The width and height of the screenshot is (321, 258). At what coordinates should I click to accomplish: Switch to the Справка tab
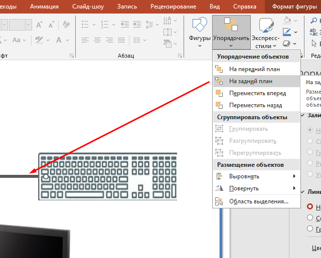point(245,7)
